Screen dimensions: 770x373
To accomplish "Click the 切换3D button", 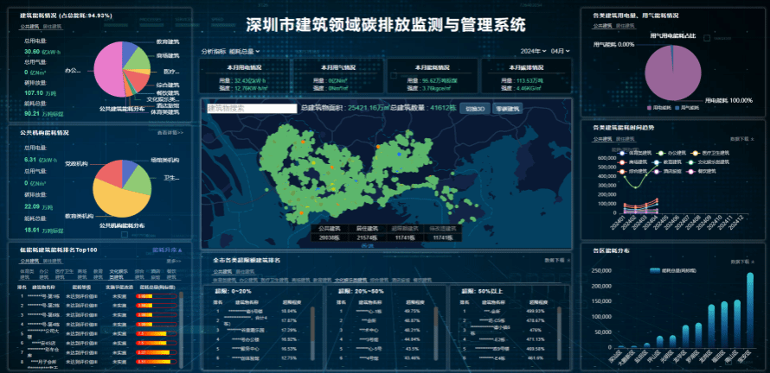I will (475, 109).
